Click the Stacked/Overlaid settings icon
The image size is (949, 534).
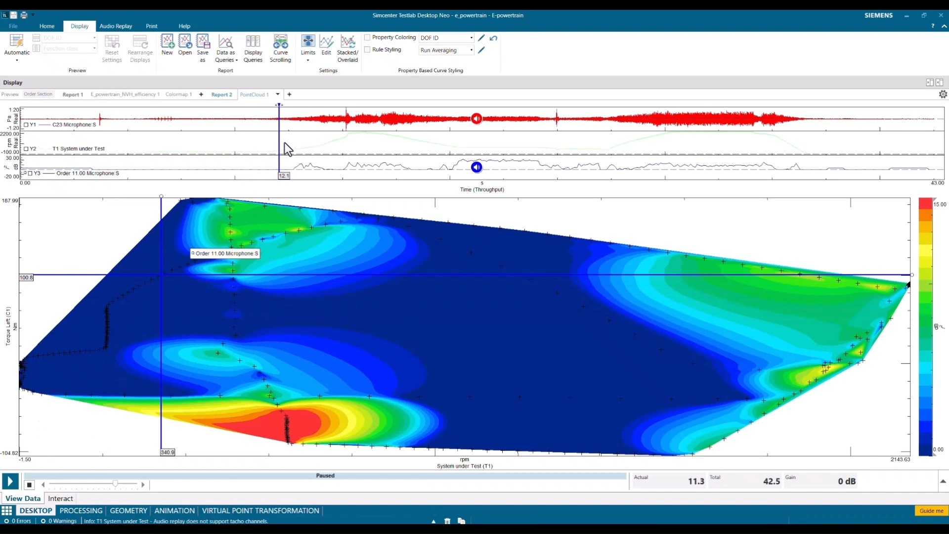pos(347,48)
